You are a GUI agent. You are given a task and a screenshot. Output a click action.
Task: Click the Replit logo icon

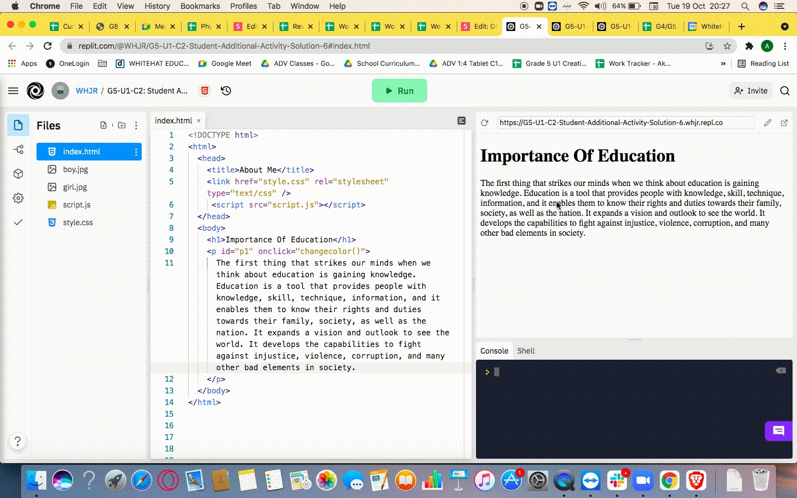[35, 91]
